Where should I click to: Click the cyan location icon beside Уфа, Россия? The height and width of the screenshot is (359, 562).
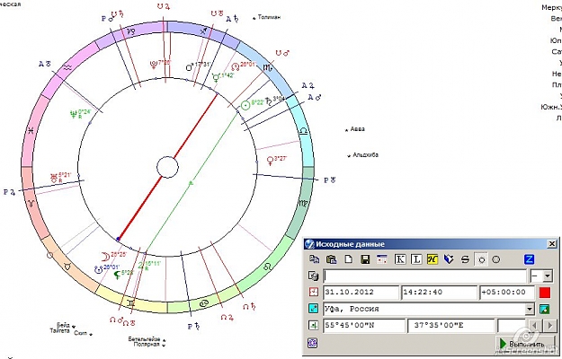313,309
